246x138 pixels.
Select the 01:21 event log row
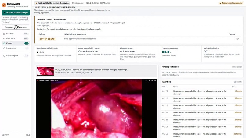point(202,114)
